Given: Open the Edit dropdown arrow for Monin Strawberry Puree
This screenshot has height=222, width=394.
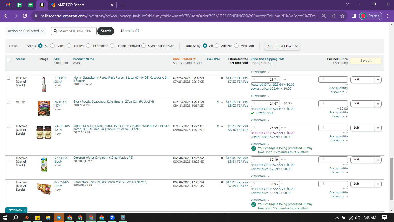Looking at the screenshot, I should [x=378, y=79].
